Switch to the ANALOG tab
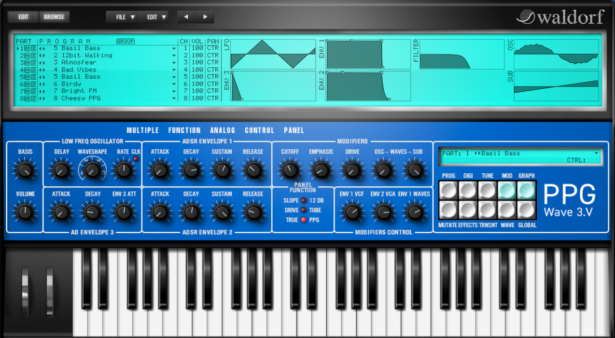This screenshot has height=338, width=615. point(223,130)
